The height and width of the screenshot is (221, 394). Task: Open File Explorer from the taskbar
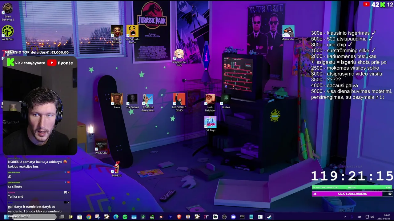point(70,217)
